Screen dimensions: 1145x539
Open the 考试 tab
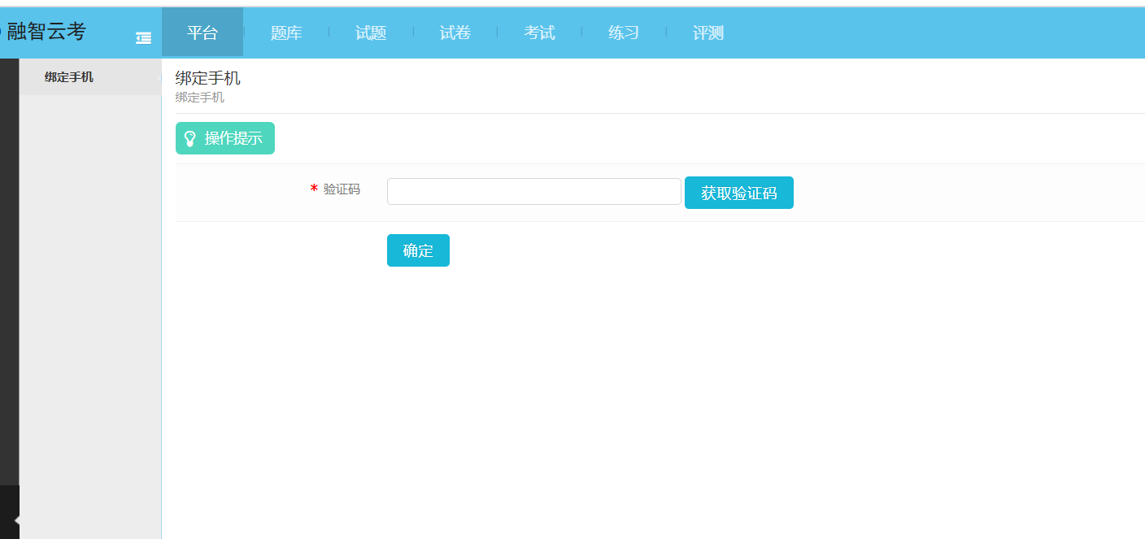point(539,33)
